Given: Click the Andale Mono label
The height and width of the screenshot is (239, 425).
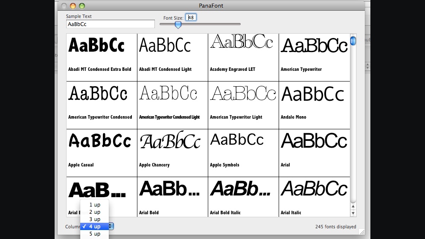Looking at the screenshot, I should (294, 117).
